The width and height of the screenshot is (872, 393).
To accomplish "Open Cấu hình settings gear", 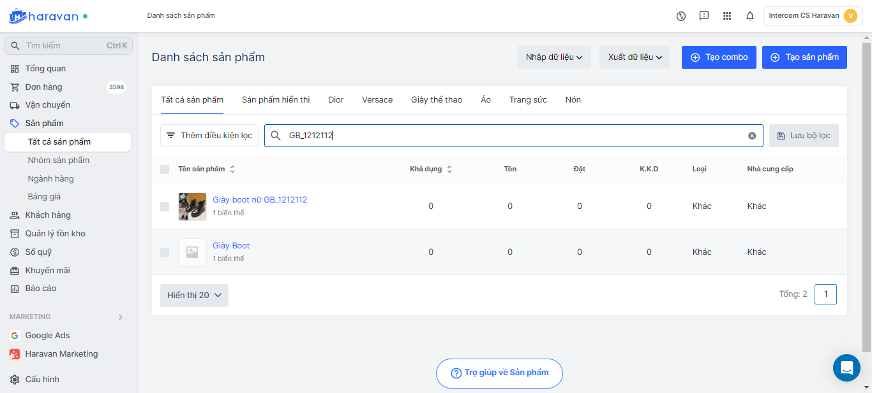I will (15, 379).
